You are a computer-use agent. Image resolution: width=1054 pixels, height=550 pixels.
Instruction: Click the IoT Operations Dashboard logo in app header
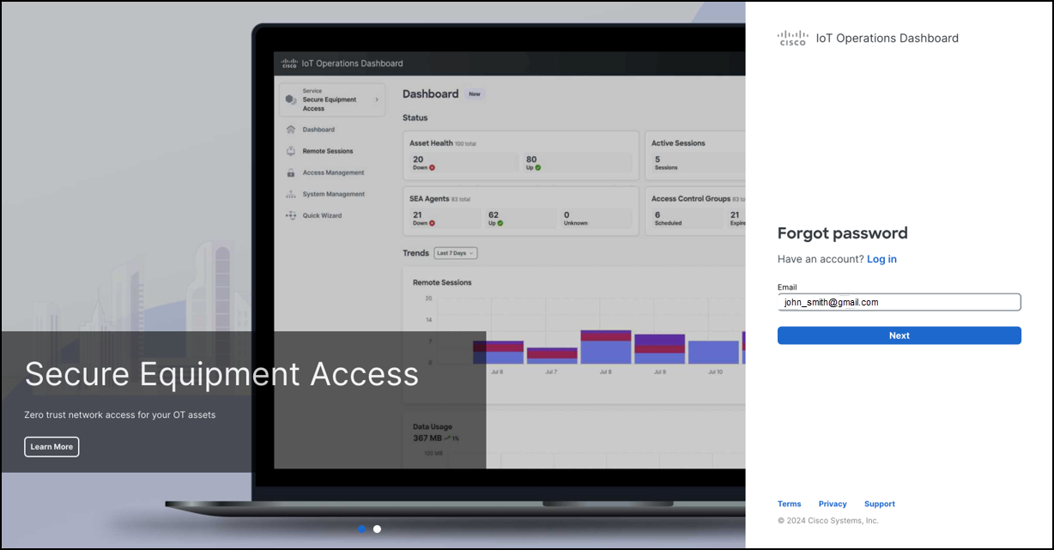[288, 62]
